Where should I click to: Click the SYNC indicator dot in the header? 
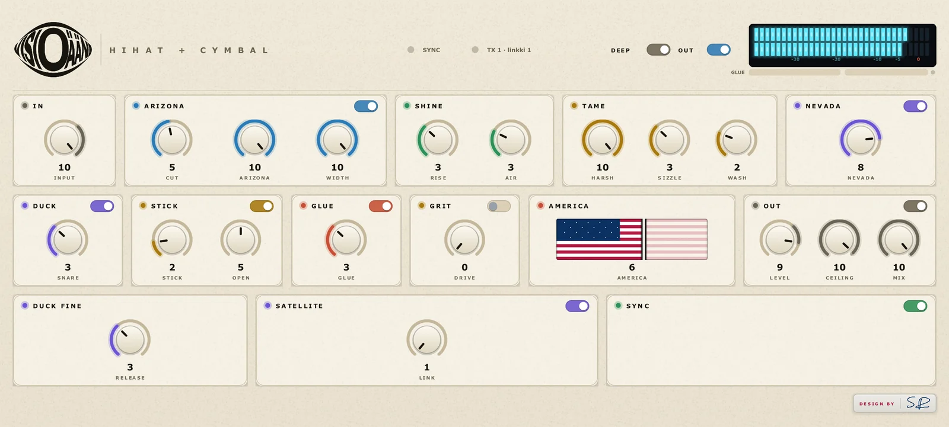coord(410,50)
